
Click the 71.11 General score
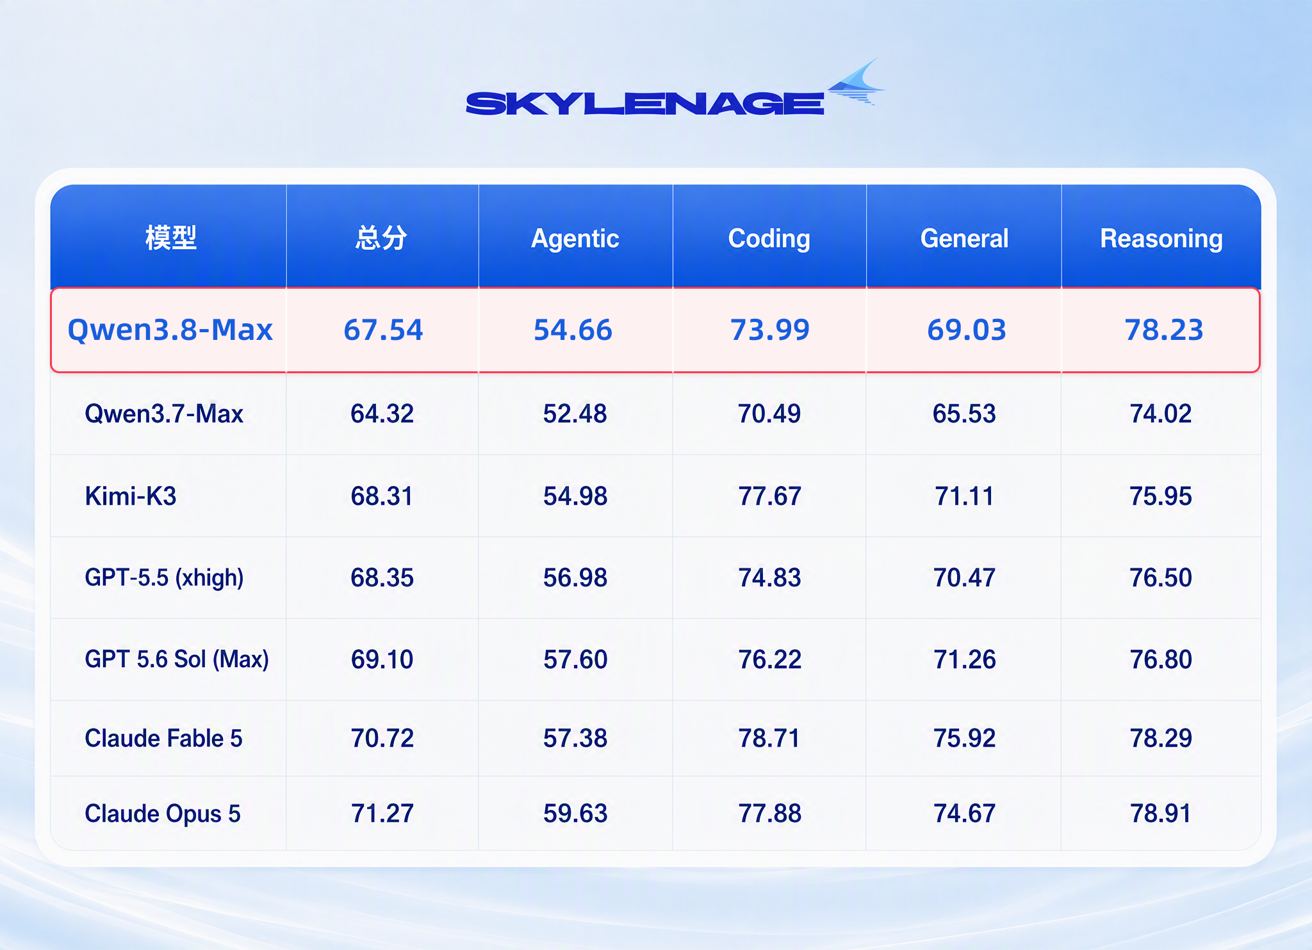964,496
